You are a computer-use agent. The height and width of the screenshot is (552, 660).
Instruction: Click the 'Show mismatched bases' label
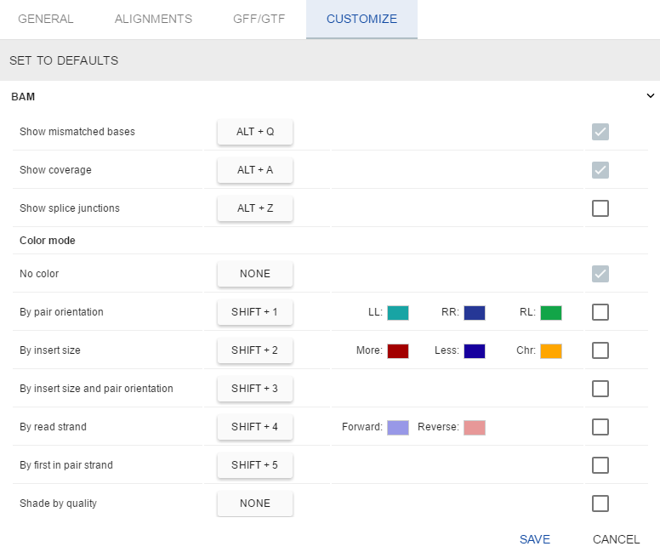(77, 132)
